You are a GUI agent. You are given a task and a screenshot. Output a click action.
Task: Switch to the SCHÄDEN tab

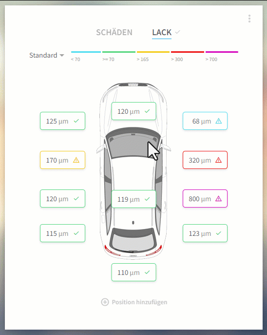[114, 32]
